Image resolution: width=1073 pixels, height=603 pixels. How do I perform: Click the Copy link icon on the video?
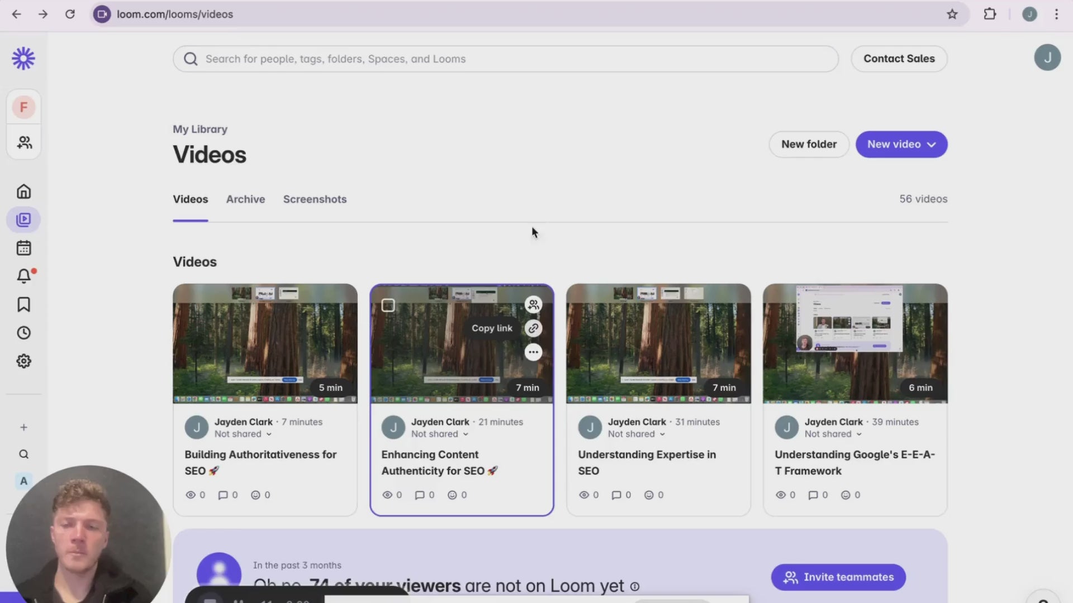534,328
